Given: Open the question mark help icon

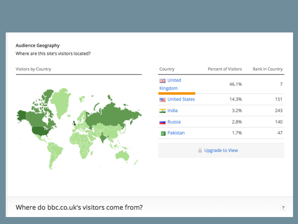Looking at the screenshot, I should [283, 208].
